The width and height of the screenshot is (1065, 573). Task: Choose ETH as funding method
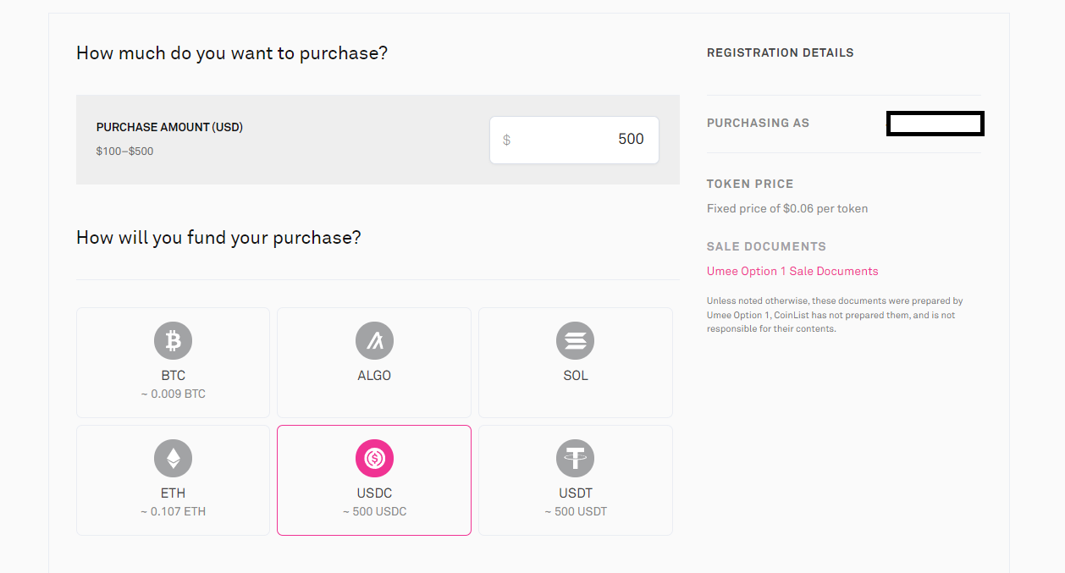pos(173,480)
